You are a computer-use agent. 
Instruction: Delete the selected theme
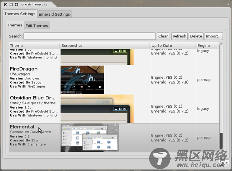click(196, 36)
